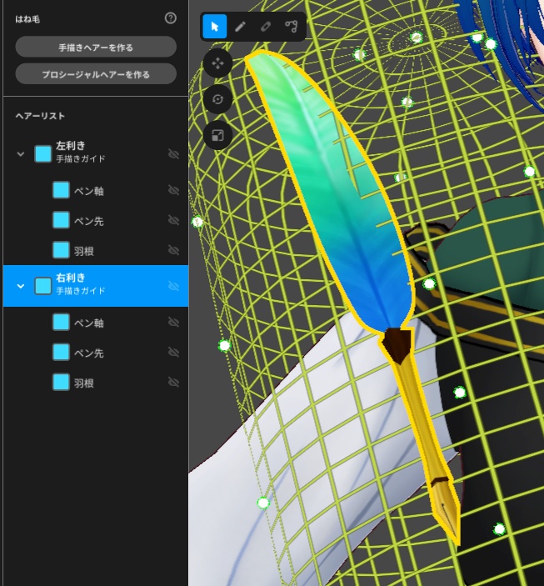Toggle visibility of 左利き group
Image resolution: width=544 pixels, height=586 pixels.
pyautogui.click(x=173, y=154)
